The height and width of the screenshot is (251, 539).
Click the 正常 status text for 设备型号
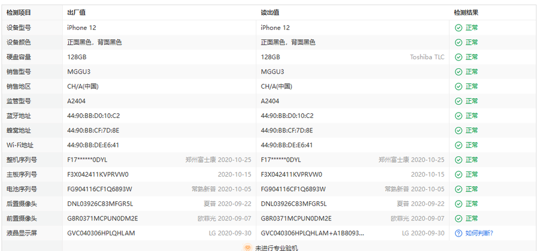(472, 28)
